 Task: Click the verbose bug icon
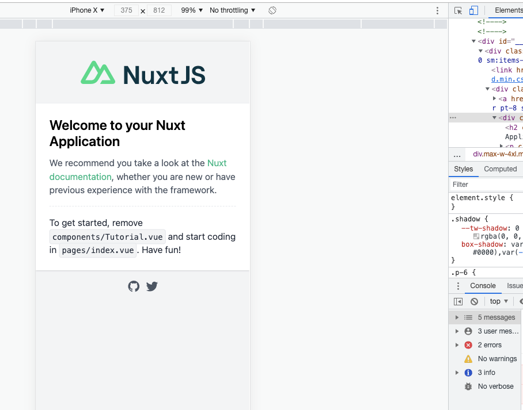click(x=468, y=386)
